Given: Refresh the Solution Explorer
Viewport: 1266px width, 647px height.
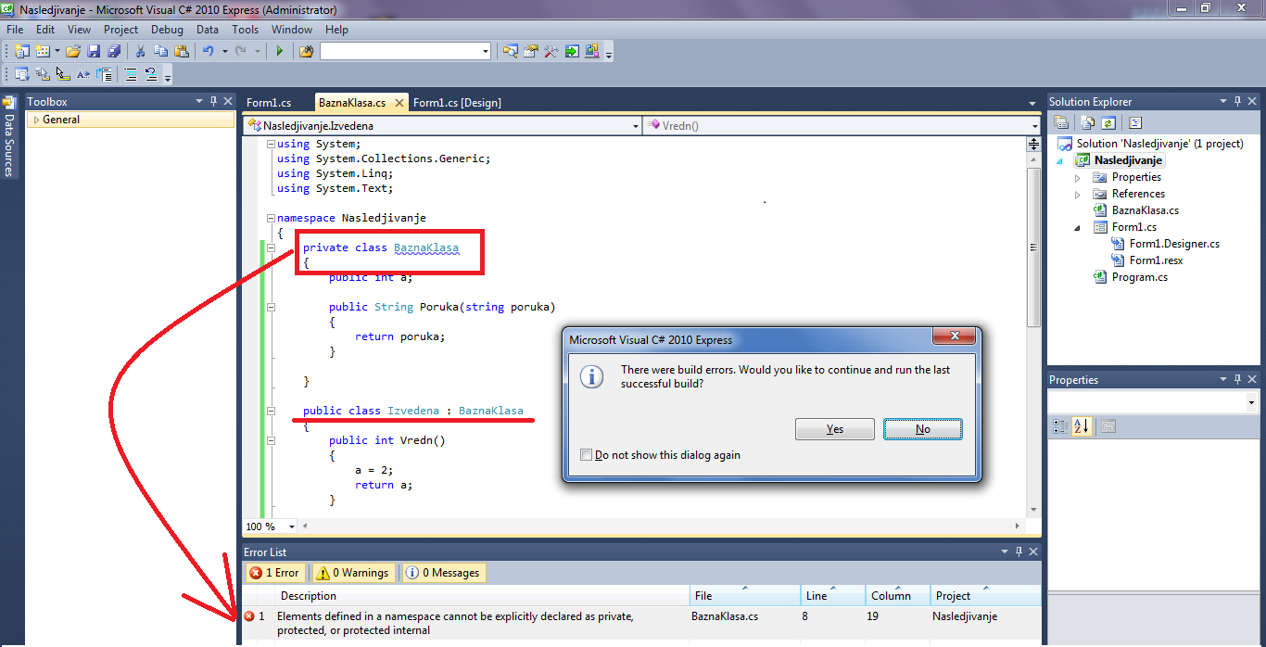Looking at the screenshot, I should [1108, 122].
